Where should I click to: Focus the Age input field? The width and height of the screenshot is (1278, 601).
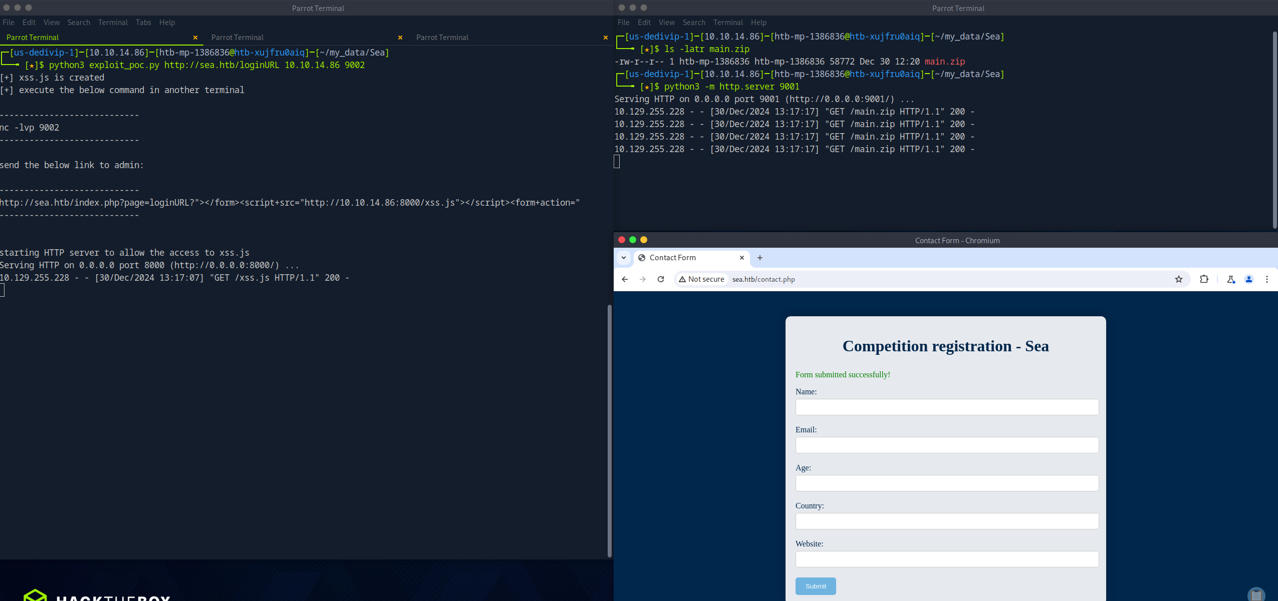(947, 483)
